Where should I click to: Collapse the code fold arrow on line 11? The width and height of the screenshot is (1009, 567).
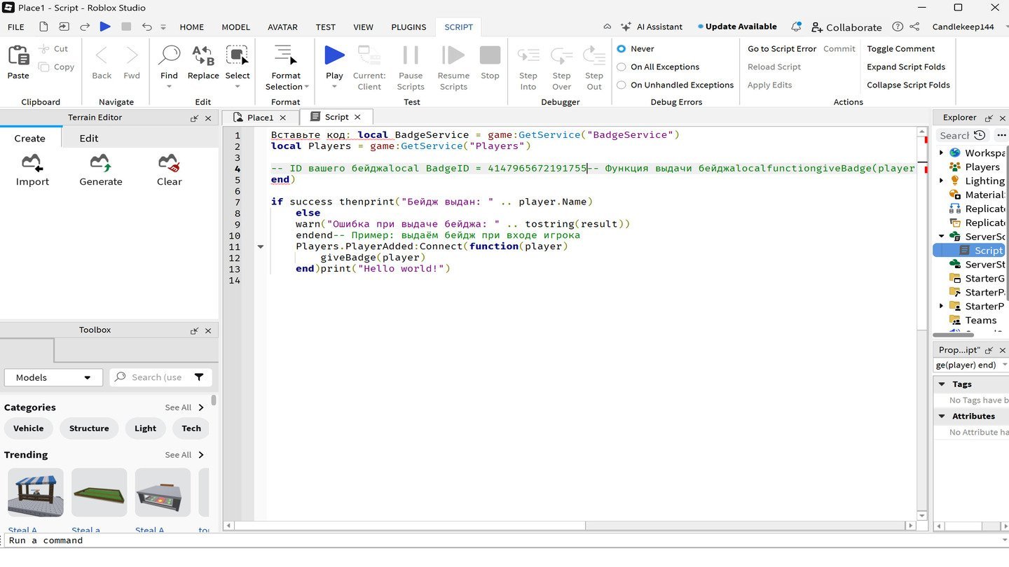(x=261, y=247)
